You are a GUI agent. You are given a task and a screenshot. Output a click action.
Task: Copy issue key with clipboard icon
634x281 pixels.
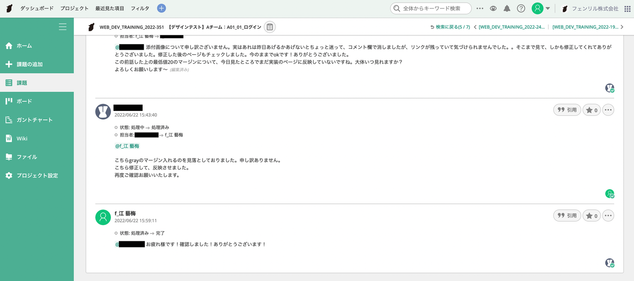tap(270, 27)
